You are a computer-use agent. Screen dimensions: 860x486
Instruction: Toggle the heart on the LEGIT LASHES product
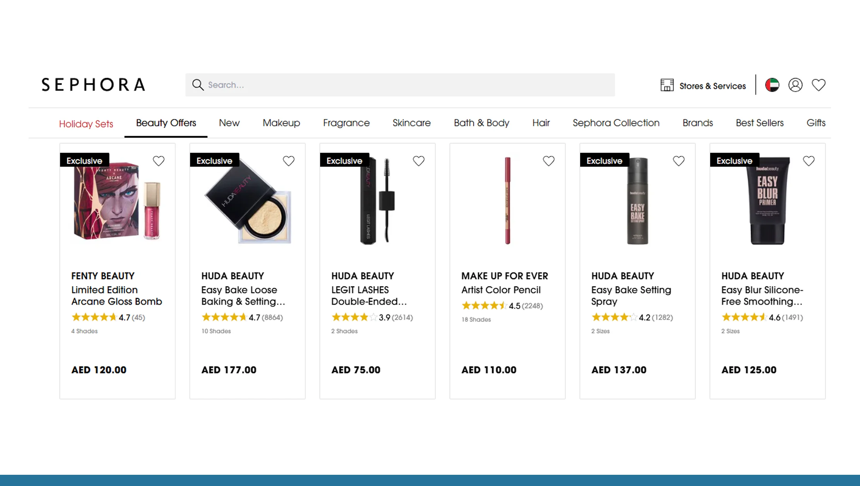point(419,160)
